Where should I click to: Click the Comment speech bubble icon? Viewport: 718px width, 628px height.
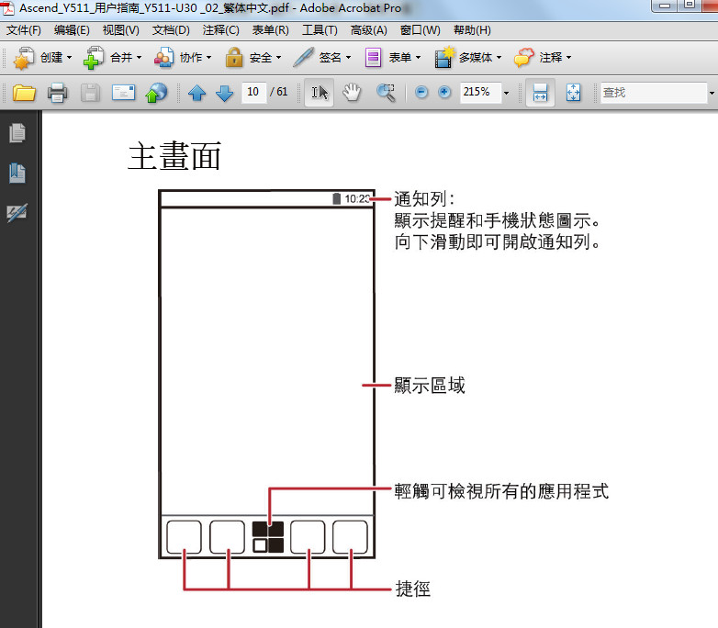[x=524, y=58]
